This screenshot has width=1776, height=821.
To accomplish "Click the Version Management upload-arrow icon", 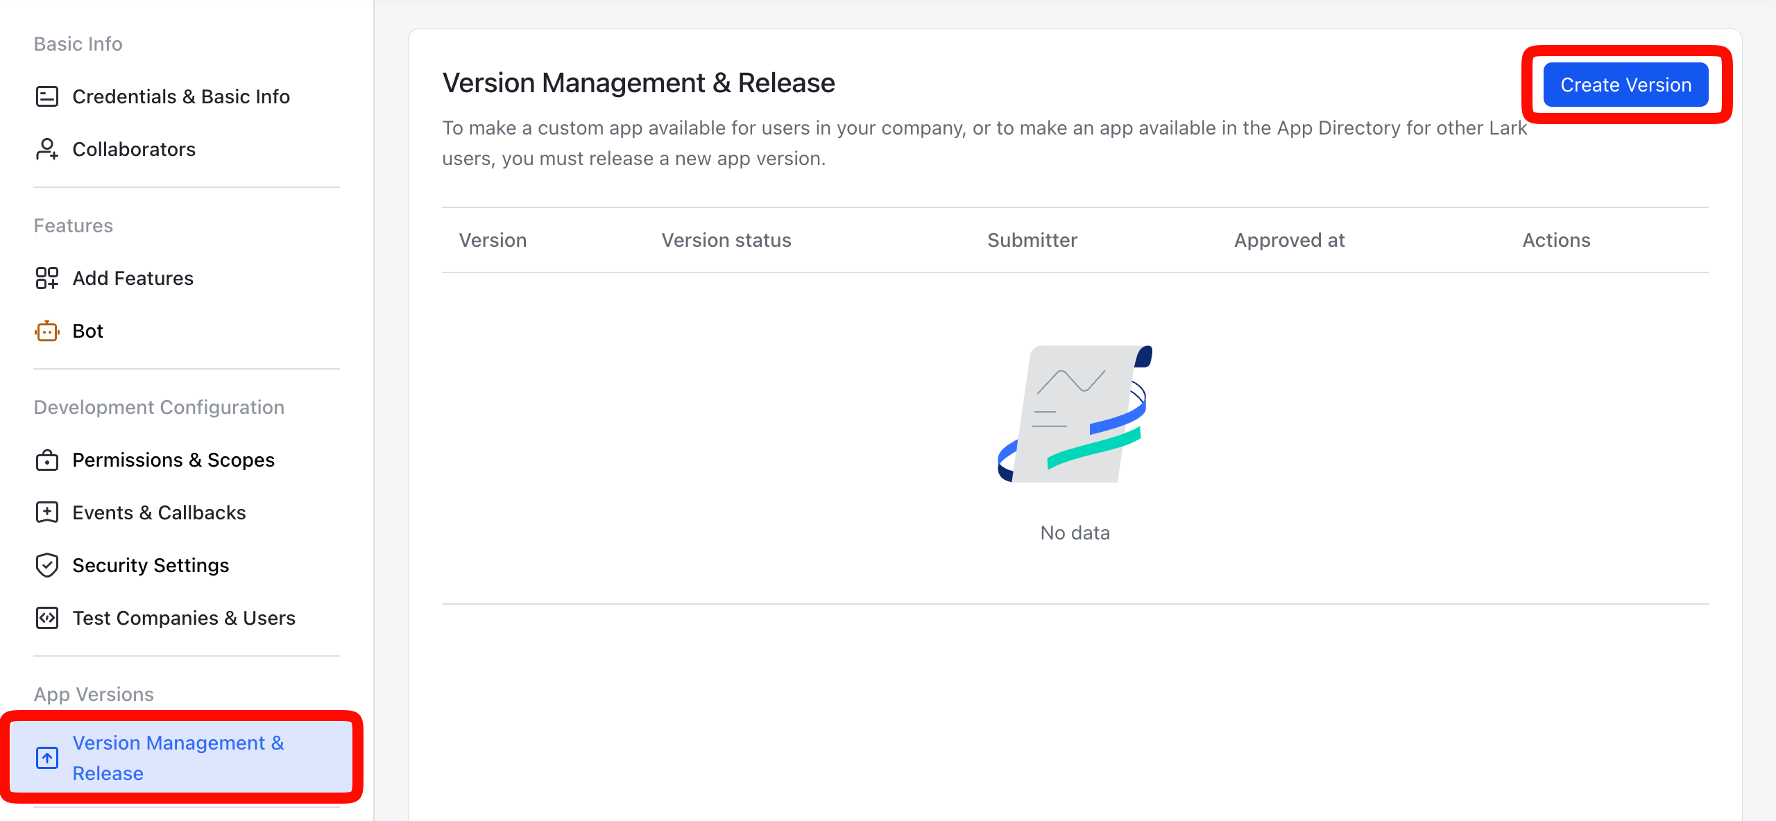I will (46, 758).
